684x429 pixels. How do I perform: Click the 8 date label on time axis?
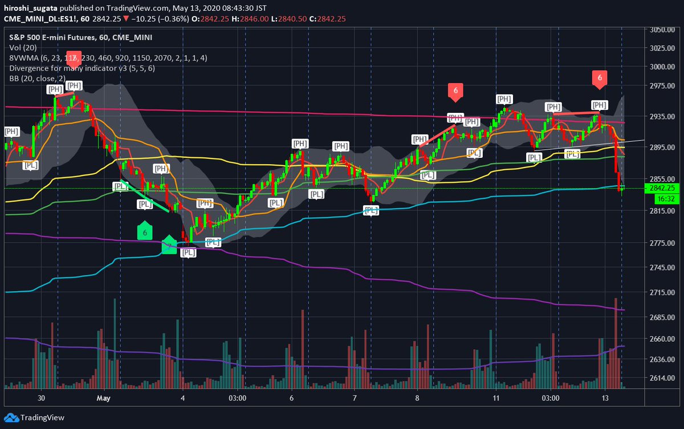click(417, 398)
